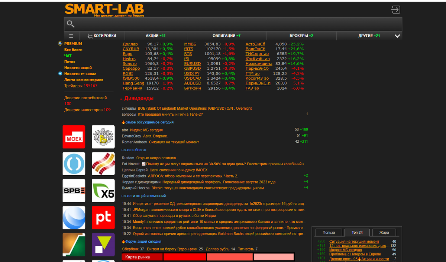The height and width of the screenshot is (262, 446).
Task: Open the hamburger menu icon
Action: point(71,36)
